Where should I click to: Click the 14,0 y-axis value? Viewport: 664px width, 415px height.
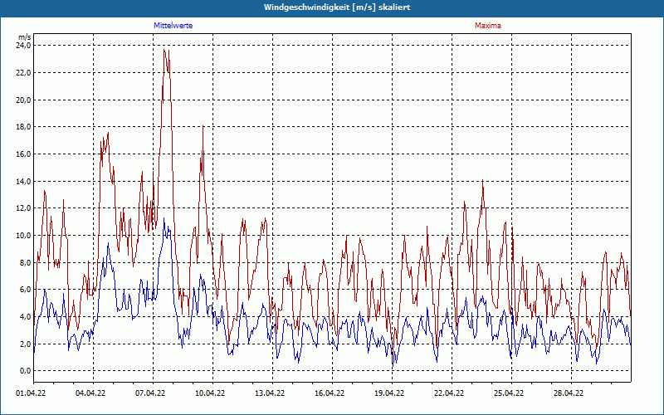pos(24,181)
